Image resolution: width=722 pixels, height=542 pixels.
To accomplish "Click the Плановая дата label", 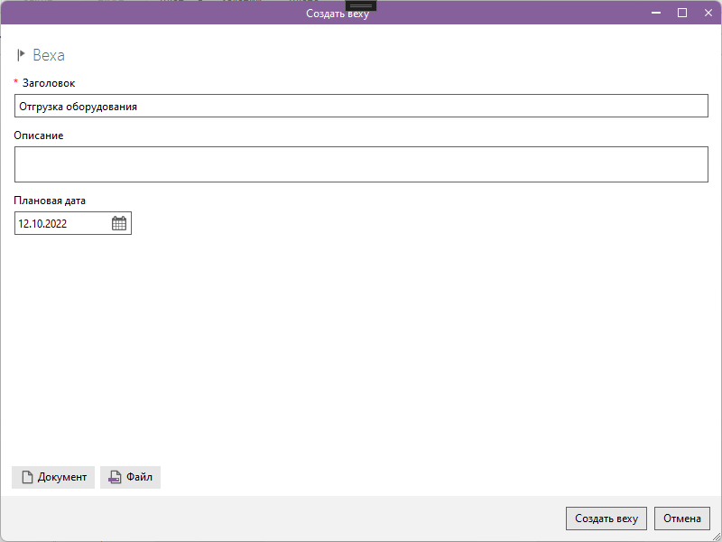I will (50, 201).
